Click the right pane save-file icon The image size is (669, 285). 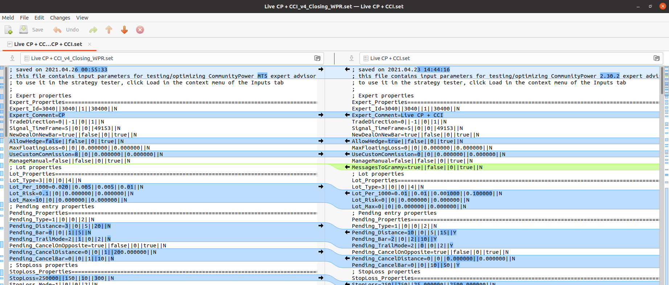click(x=352, y=58)
